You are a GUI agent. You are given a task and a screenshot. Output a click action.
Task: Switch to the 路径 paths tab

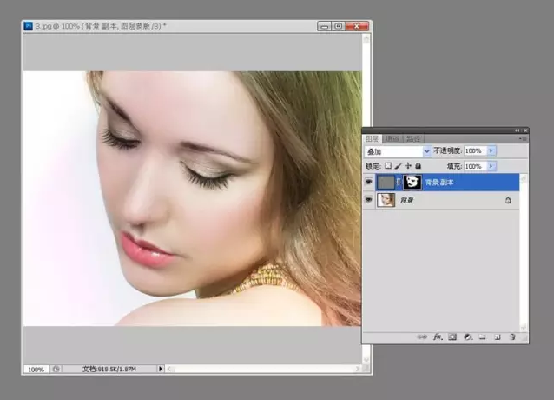[x=413, y=138]
